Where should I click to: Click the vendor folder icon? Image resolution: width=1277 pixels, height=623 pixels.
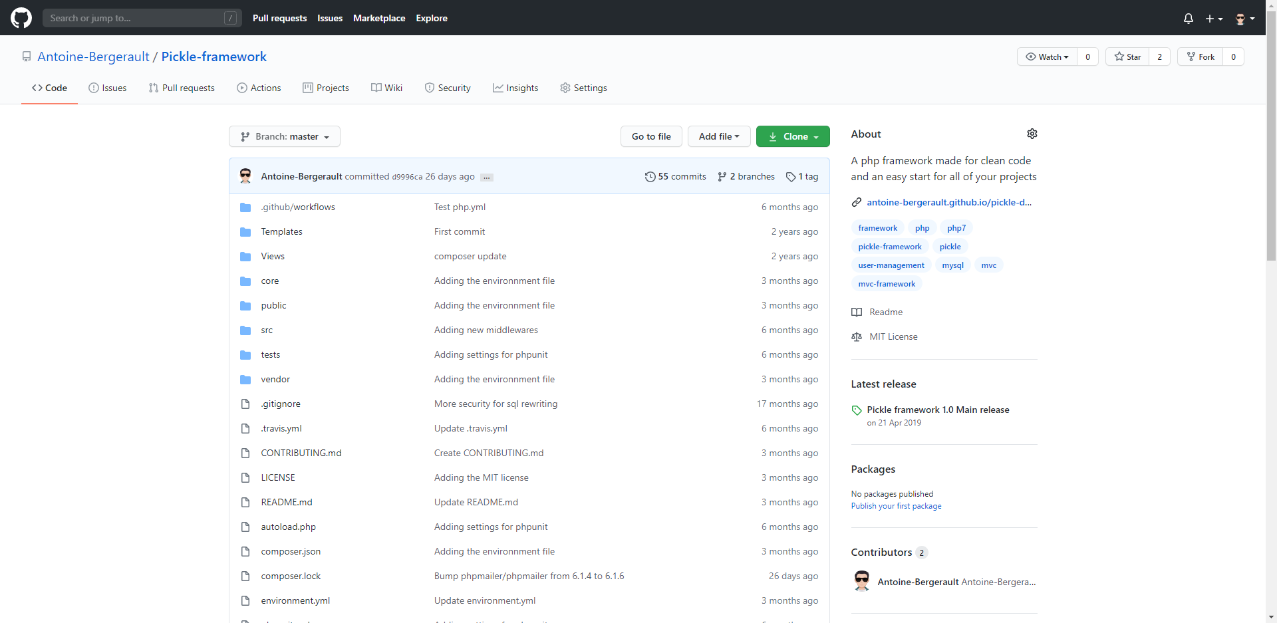click(245, 380)
